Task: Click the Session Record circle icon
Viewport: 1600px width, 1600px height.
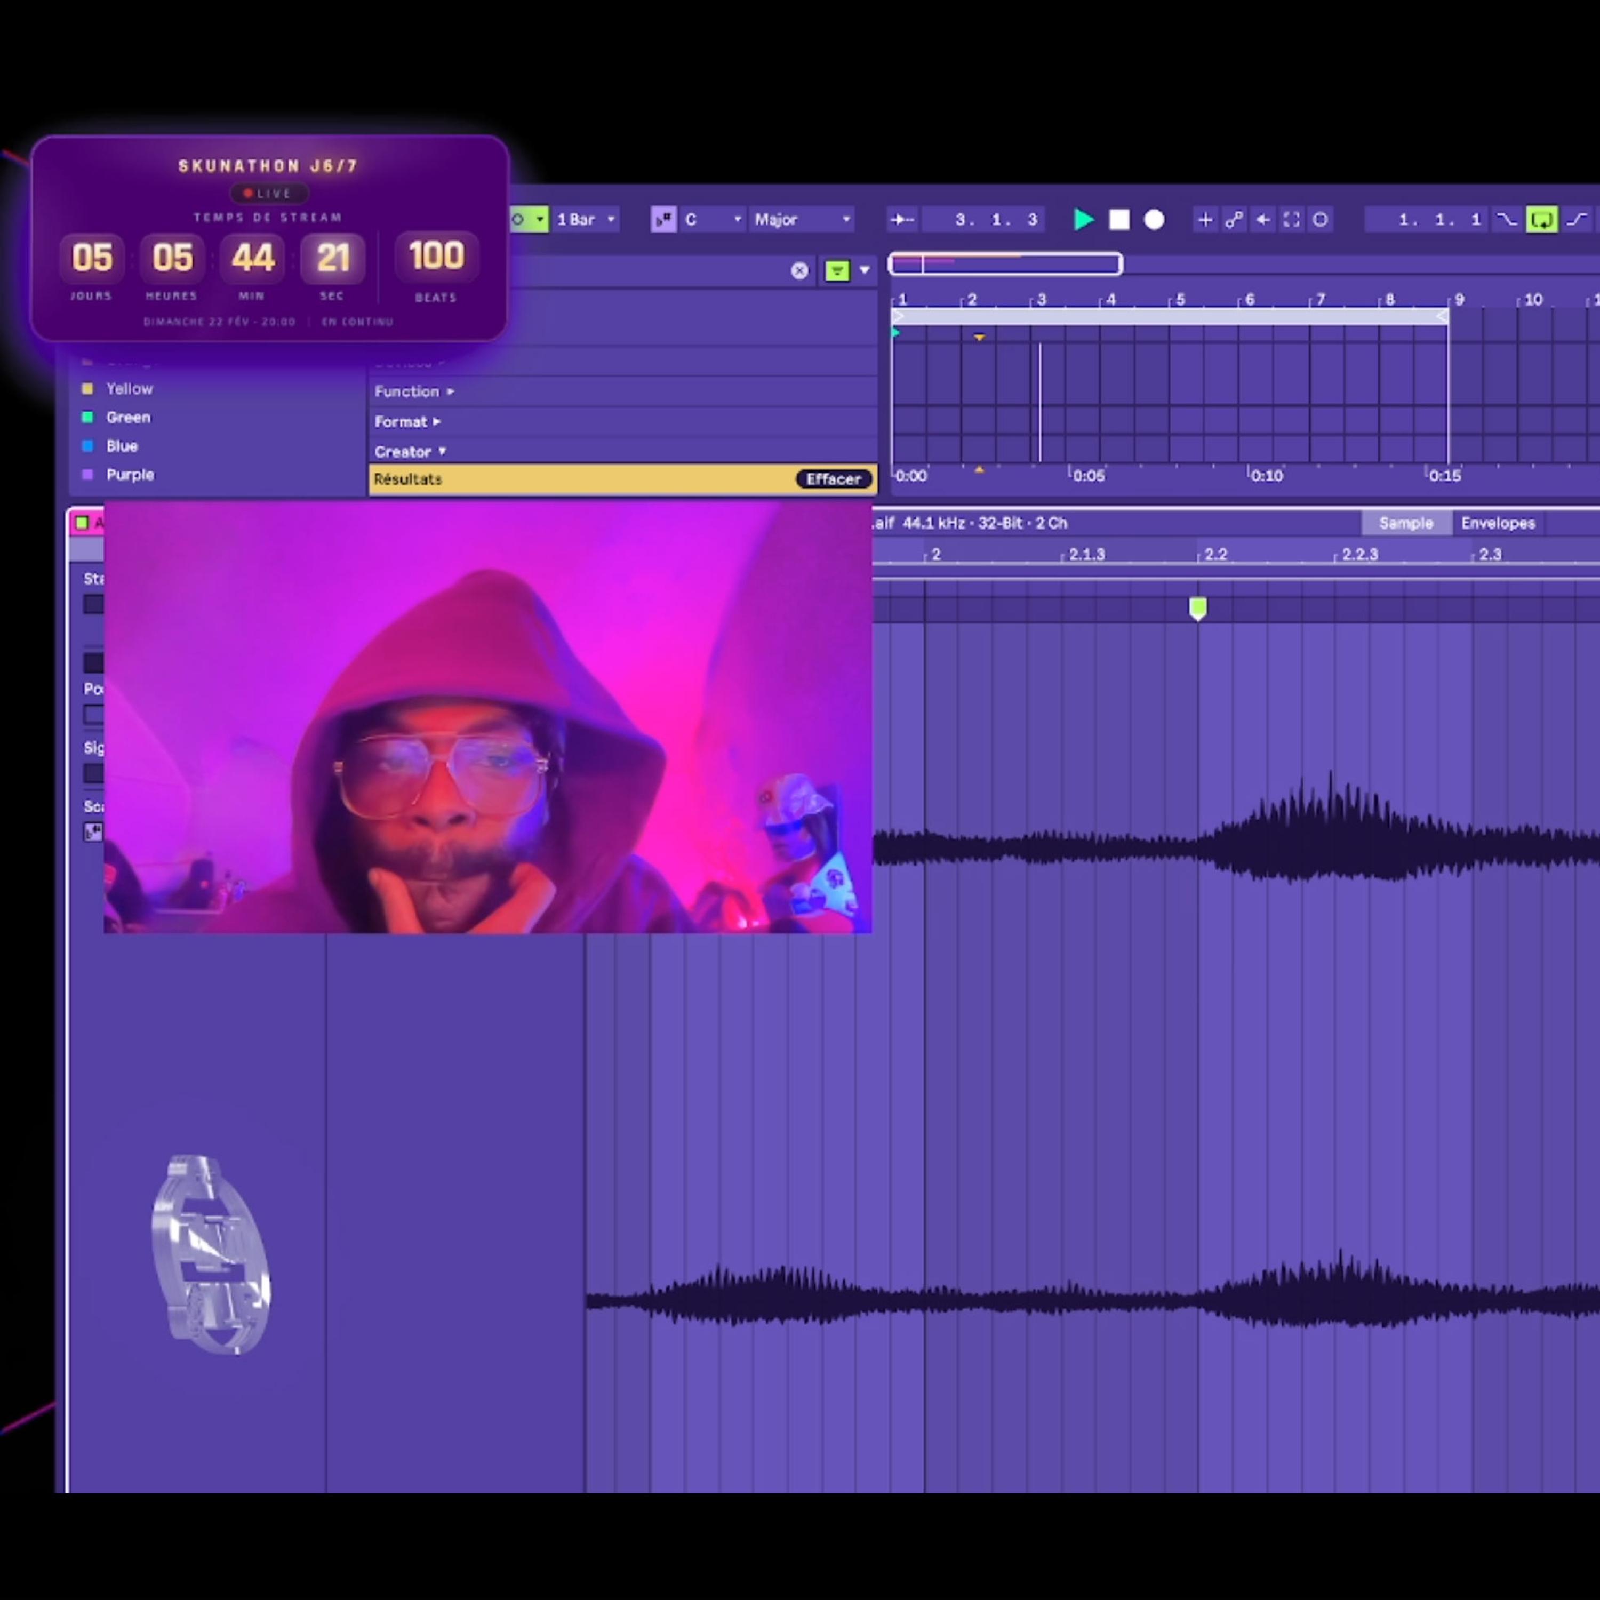Action: (x=1320, y=219)
